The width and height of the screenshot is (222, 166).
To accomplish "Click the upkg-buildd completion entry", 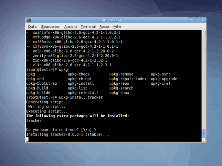I will click(x=38, y=93).
